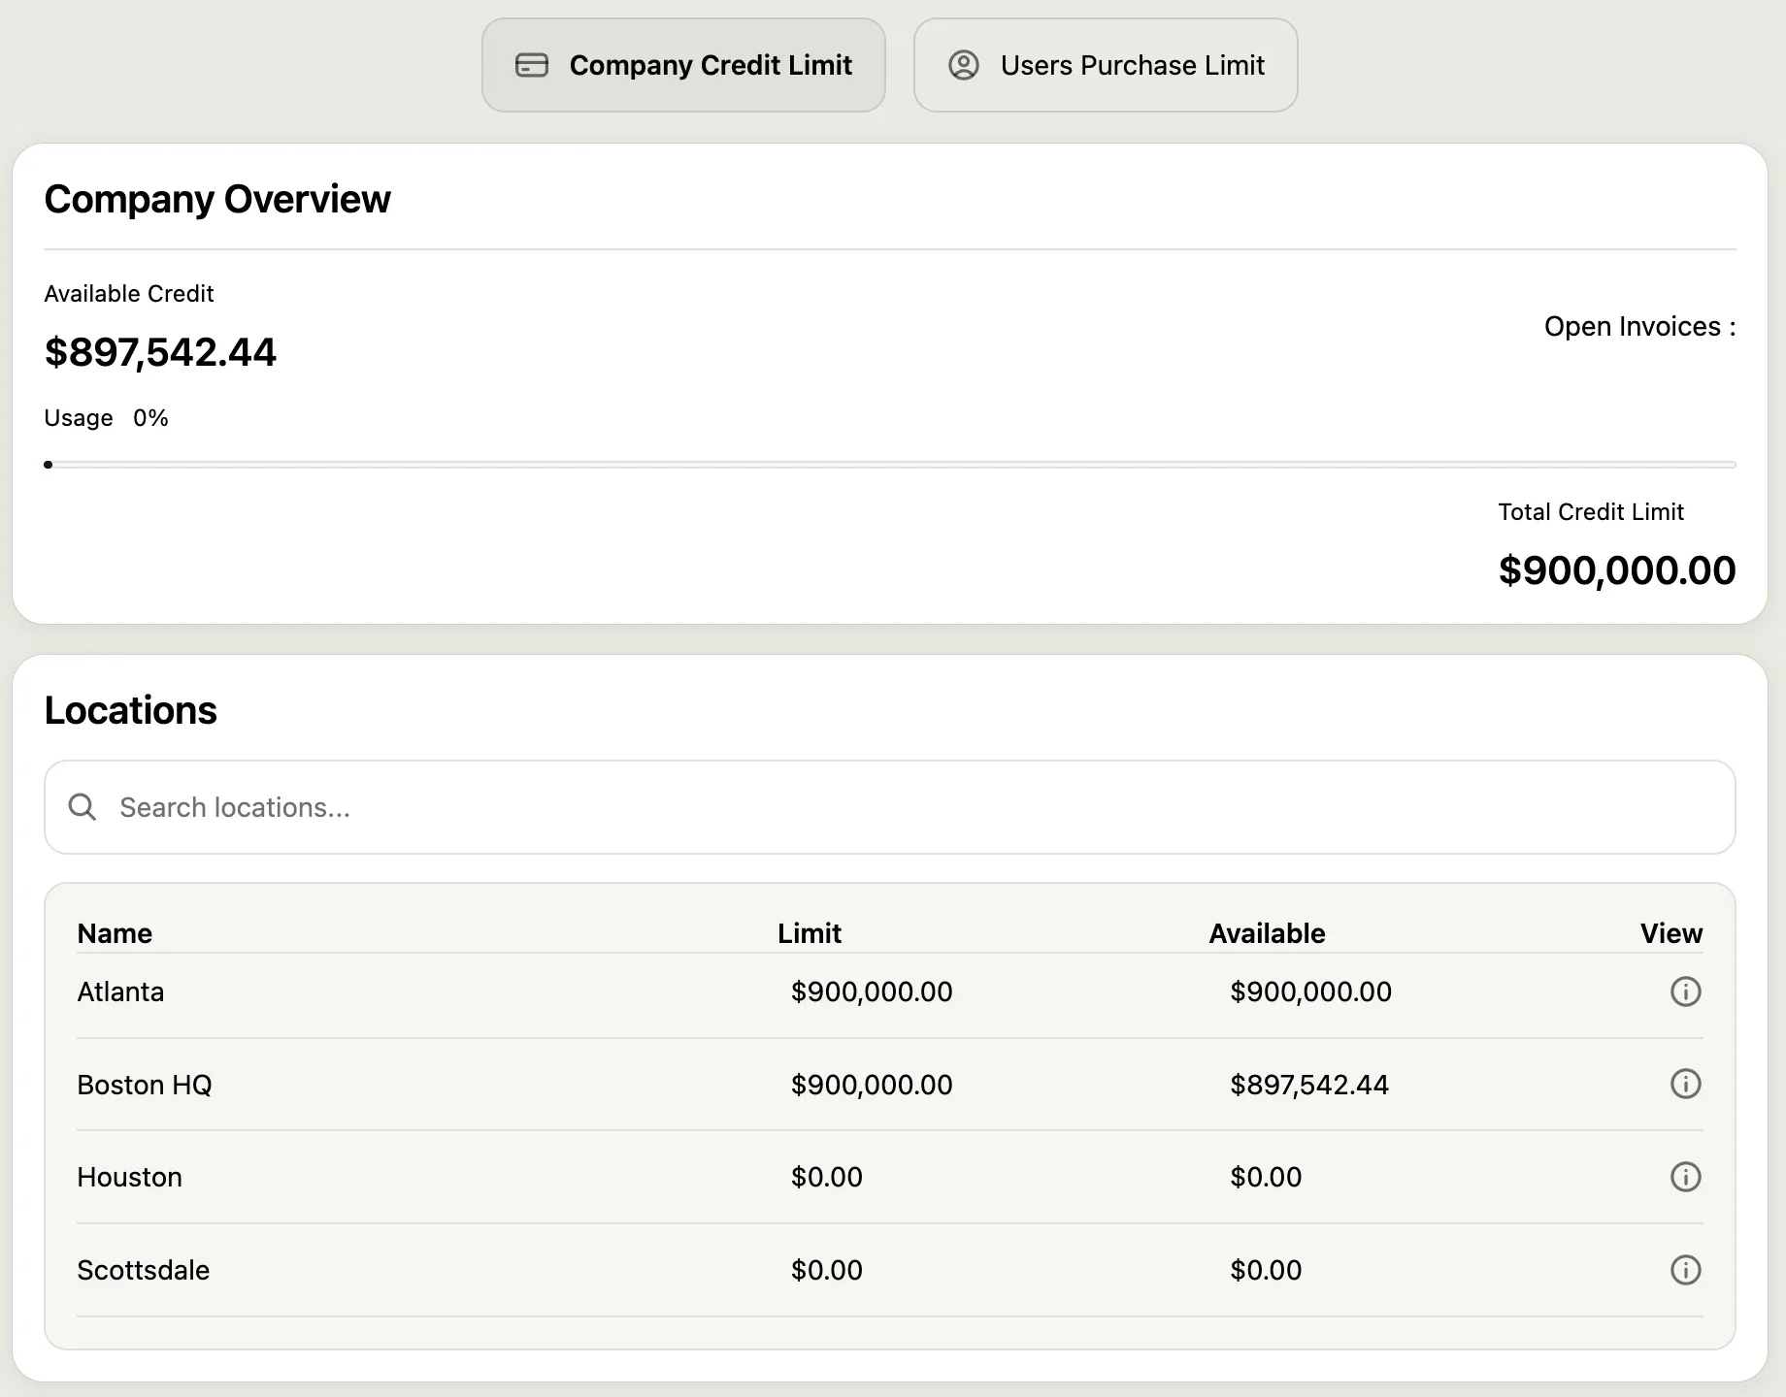This screenshot has height=1397, width=1786.
Task: Select the Houston location name
Action: [129, 1177]
